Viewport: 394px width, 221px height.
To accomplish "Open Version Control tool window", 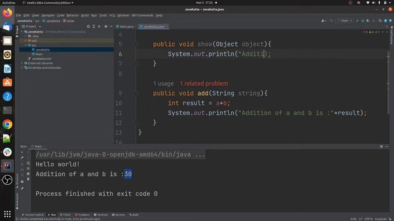I will [x=33, y=215].
